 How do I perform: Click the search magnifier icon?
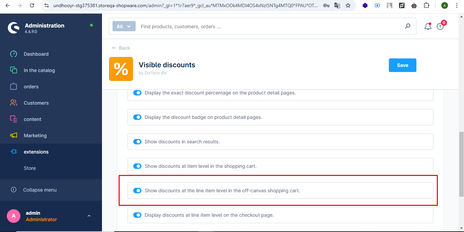point(408,26)
